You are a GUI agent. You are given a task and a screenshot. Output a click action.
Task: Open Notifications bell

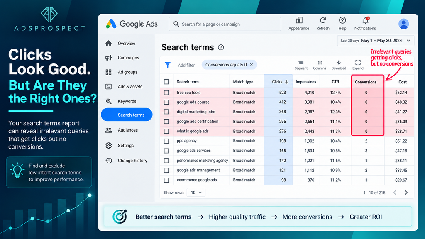click(365, 20)
